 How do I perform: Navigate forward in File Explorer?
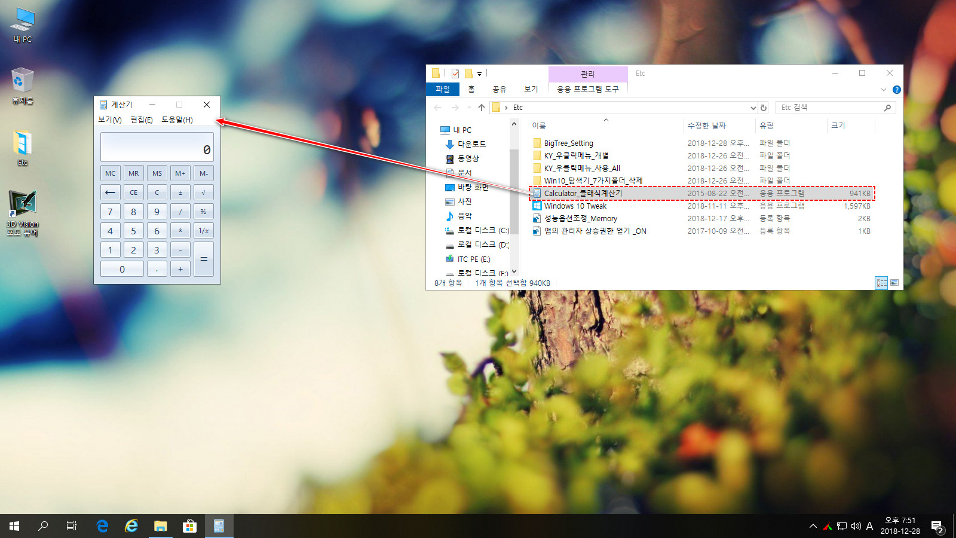[x=455, y=108]
